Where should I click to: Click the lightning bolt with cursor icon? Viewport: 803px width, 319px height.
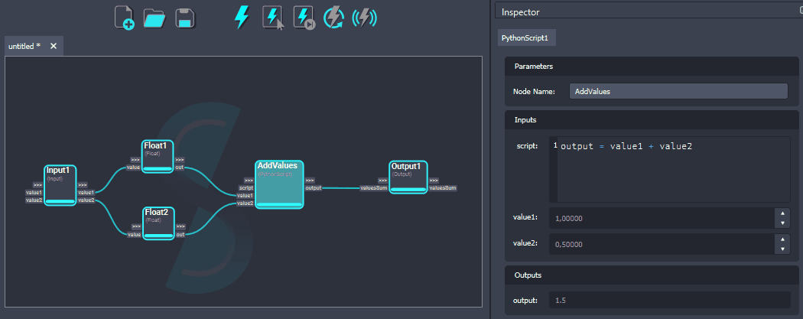click(273, 18)
